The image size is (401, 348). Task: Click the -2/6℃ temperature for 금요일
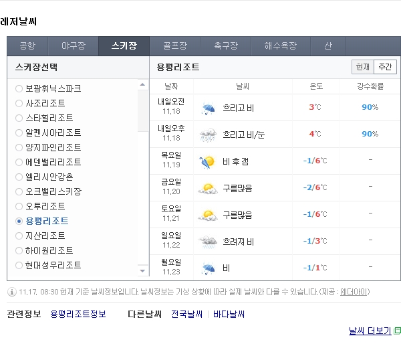point(315,187)
